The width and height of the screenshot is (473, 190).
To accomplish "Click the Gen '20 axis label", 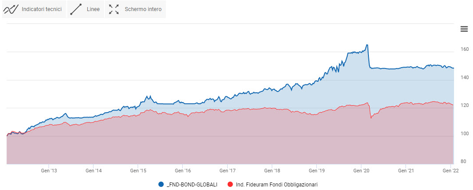I will 361,170.
